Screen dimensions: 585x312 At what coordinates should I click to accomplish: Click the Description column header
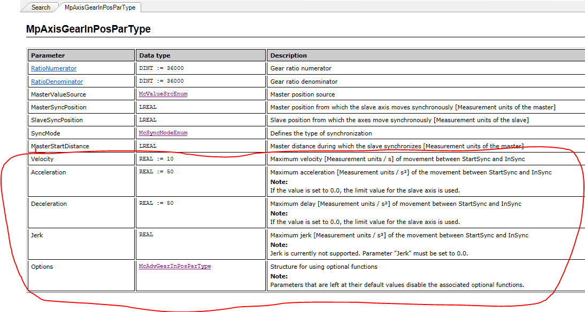pos(426,55)
